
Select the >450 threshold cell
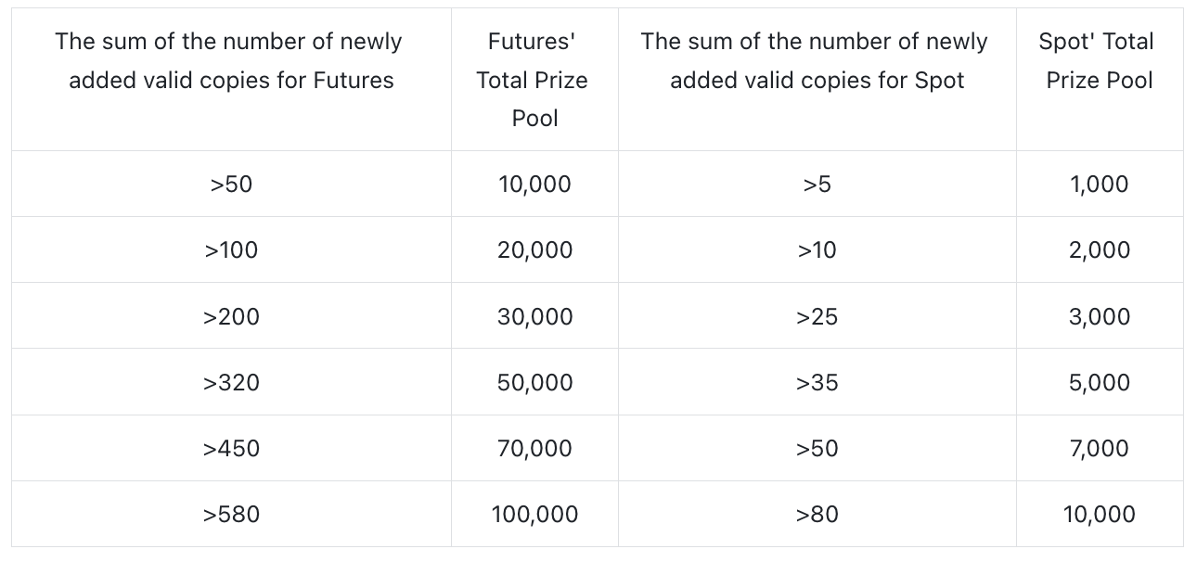(231, 448)
